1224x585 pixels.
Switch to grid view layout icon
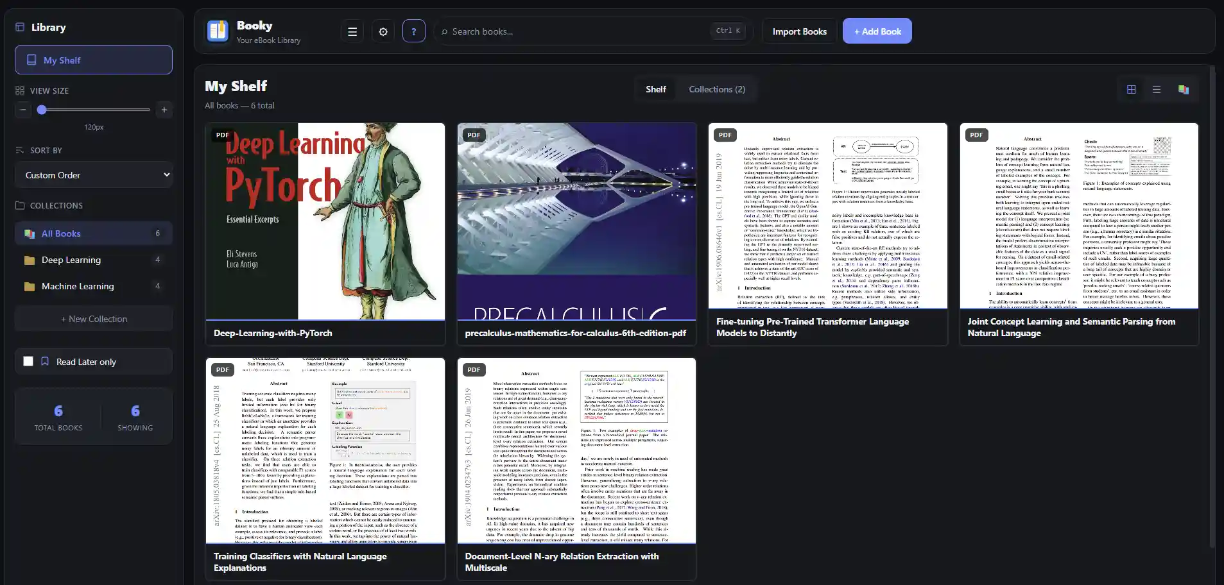(x=1132, y=90)
